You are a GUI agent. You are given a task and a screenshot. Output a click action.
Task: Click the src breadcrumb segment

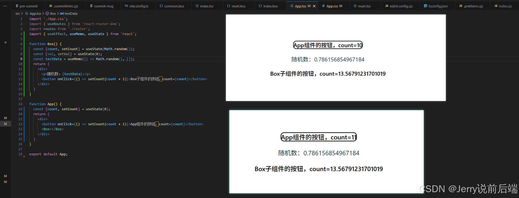tap(18, 14)
